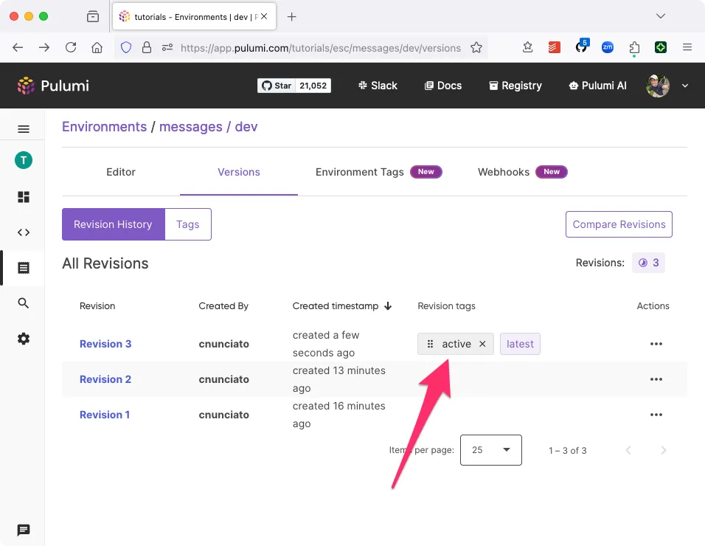This screenshot has height=546, width=705.
Task: Open the items per page dropdown
Action: 491,450
